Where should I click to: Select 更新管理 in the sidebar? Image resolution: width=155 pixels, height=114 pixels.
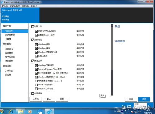pos(9,61)
